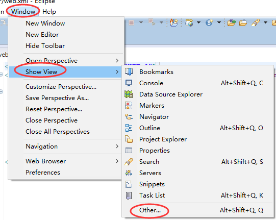Select Show View in Window menu
Viewport: 276px width, 220px height.
coord(65,72)
